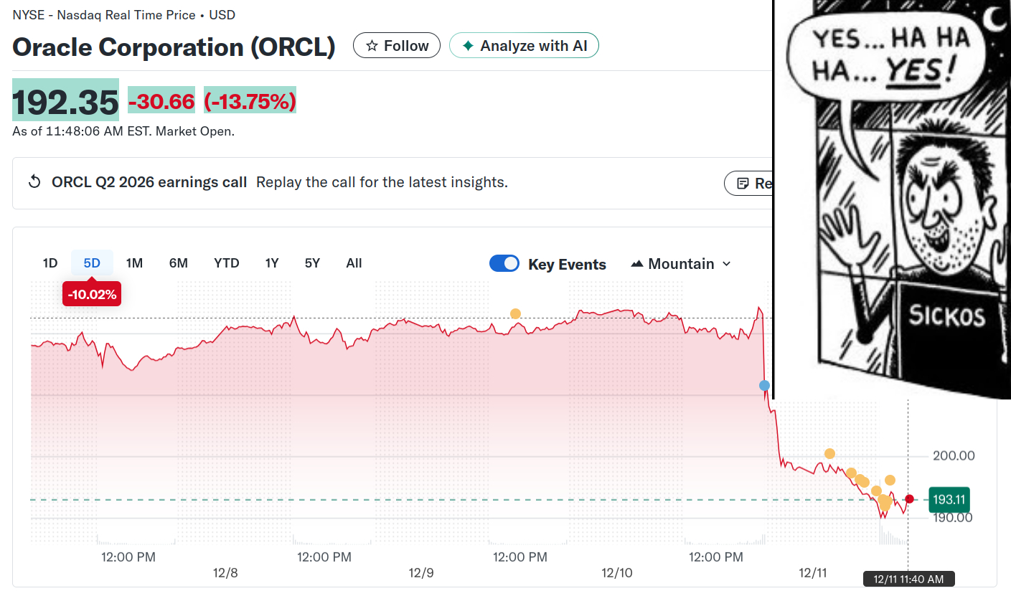
Task: Click the star icon on Follow
Action: pos(372,46)
